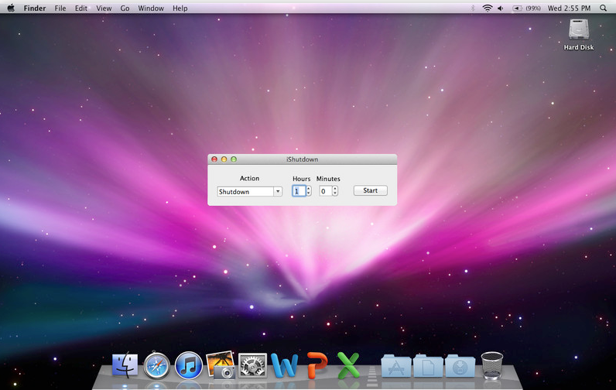Screen dimensions: 616x390
Task: Open the Help menu
Action: (x=180, y=8)
